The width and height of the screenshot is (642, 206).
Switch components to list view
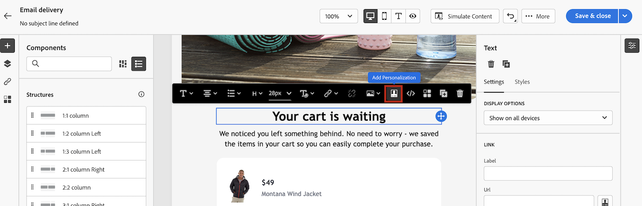pyautogui.click(x=138, y=64)
